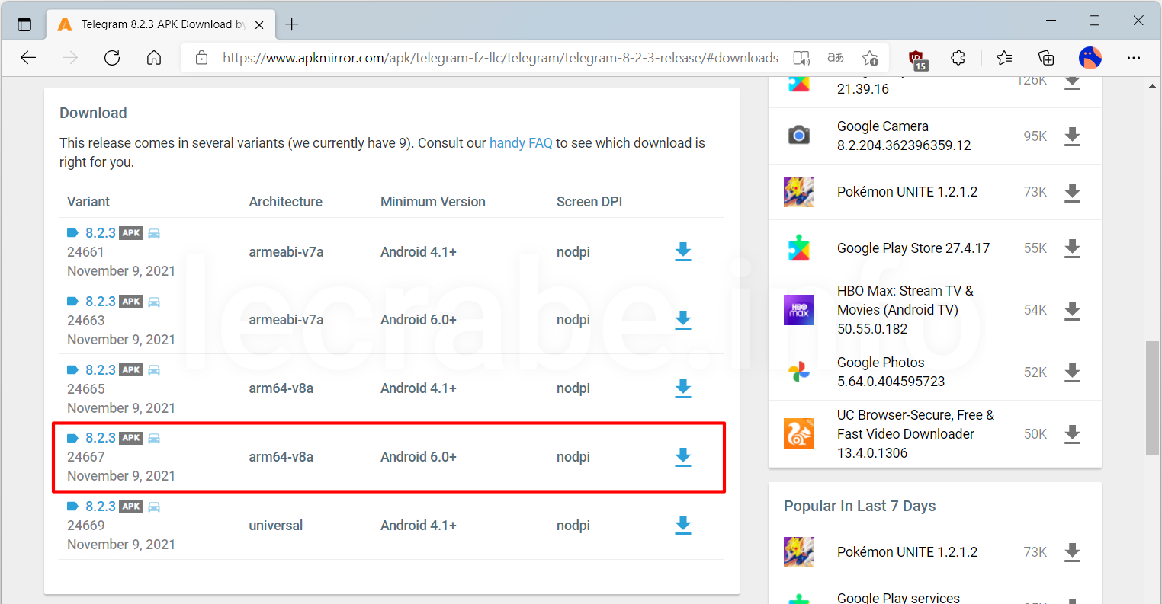
Task: Open the uBlock extension with badge 15
Action: coord(917,59)
